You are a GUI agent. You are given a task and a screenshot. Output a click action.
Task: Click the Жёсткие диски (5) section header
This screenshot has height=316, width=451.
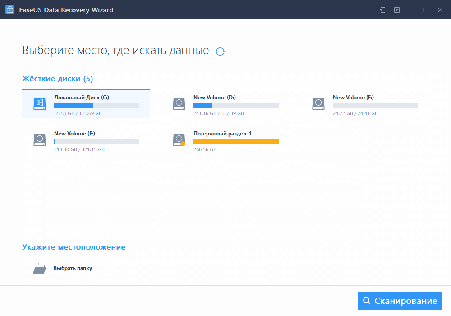57,79
